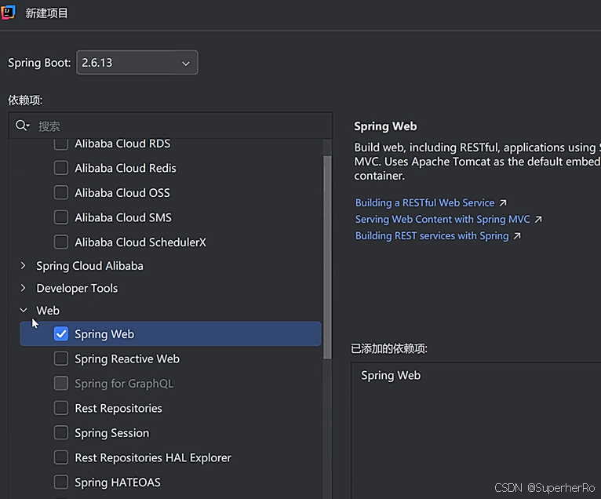Click the dependency list scrollbar thumb

327,257
